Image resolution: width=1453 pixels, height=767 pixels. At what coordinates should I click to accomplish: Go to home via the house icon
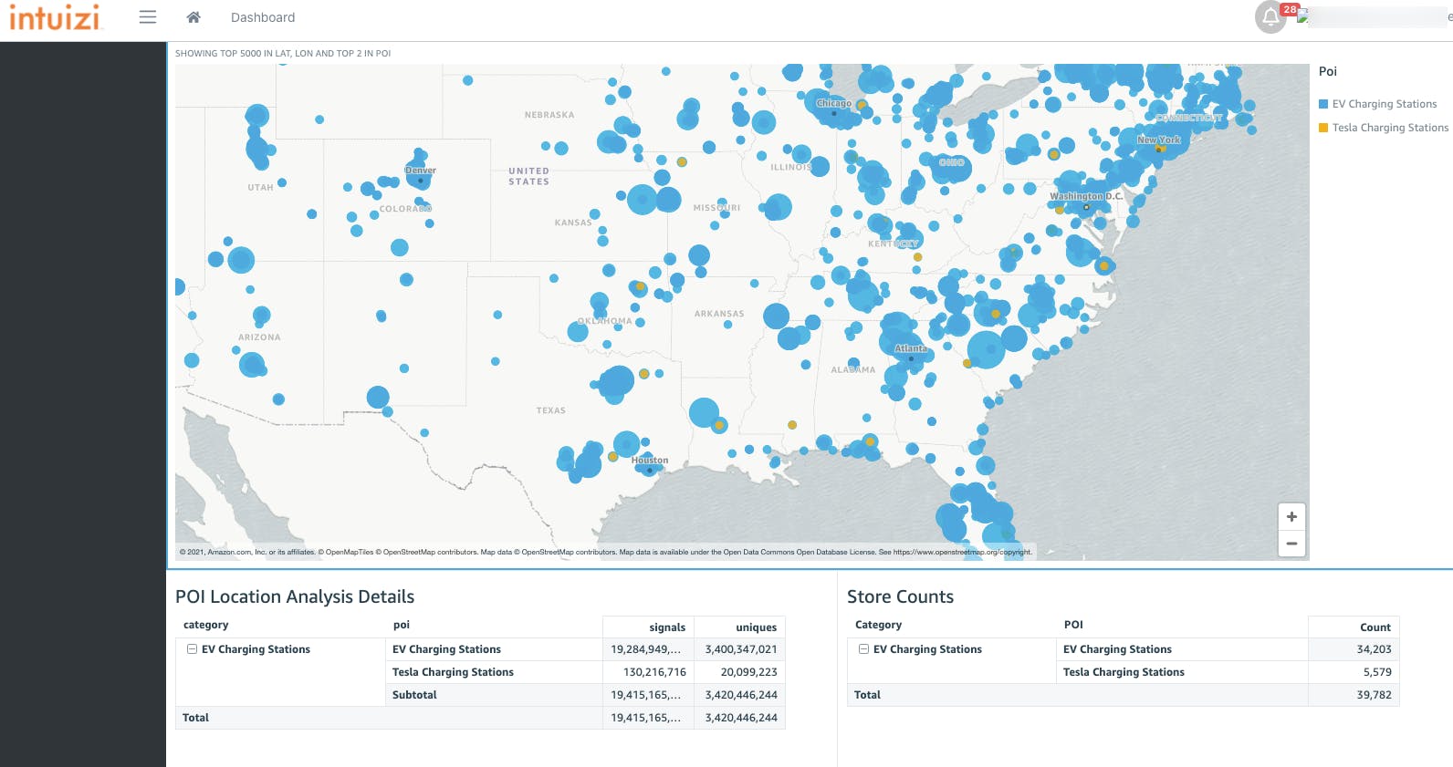click(x=193, y=17)
